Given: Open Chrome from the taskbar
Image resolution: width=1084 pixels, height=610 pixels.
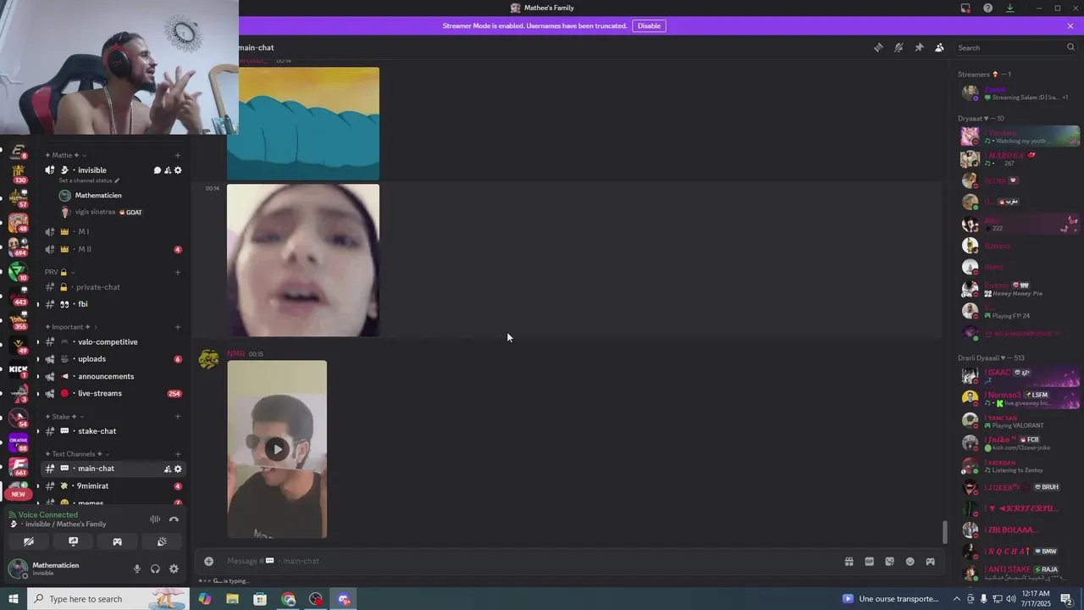Looking at the screenshot, I should click(289, 599).
